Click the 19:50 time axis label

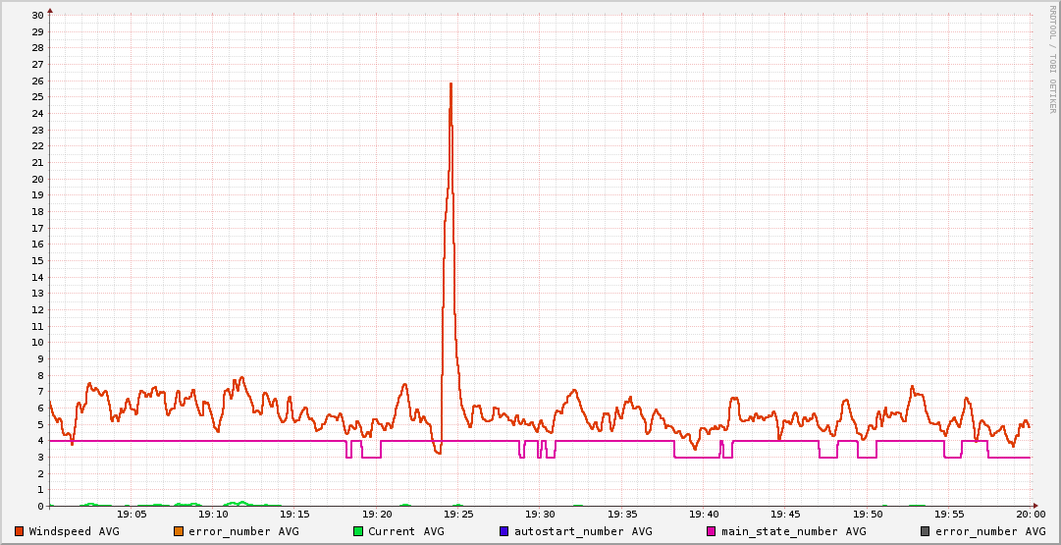(x=867, y=514)
